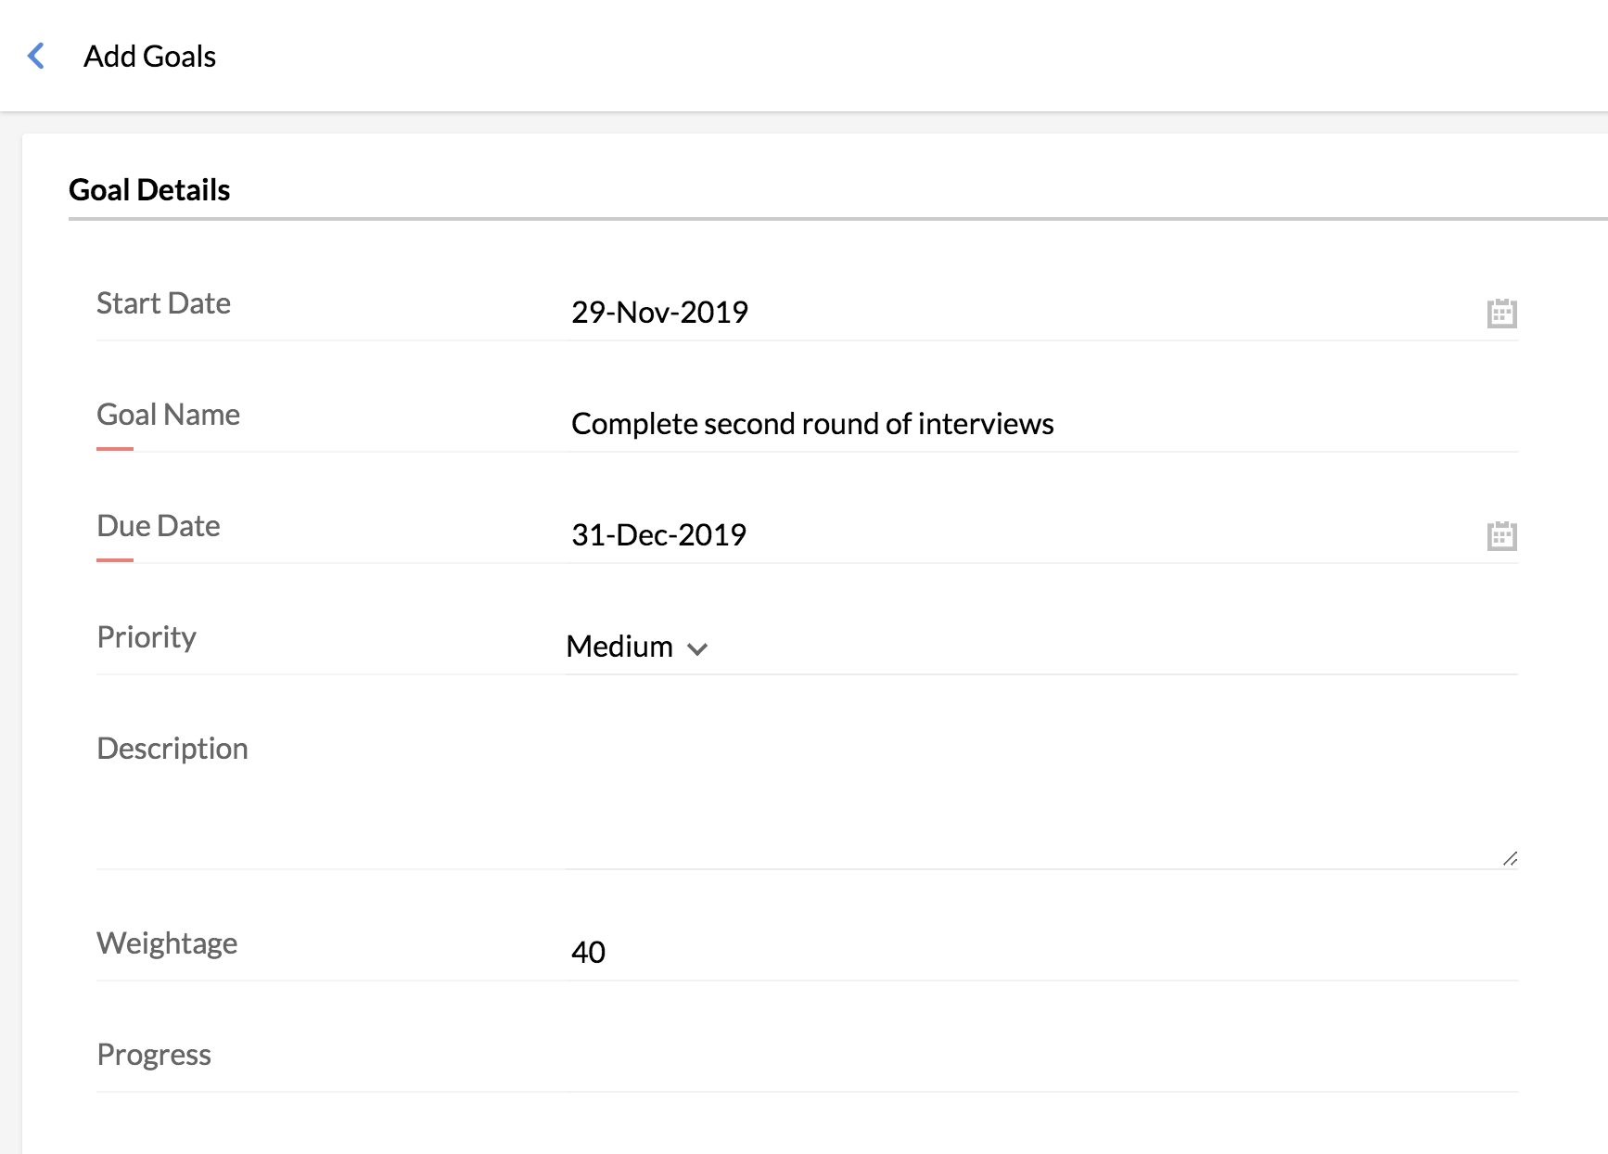
Task: Click the Priority label
Action: pos(147,637)
